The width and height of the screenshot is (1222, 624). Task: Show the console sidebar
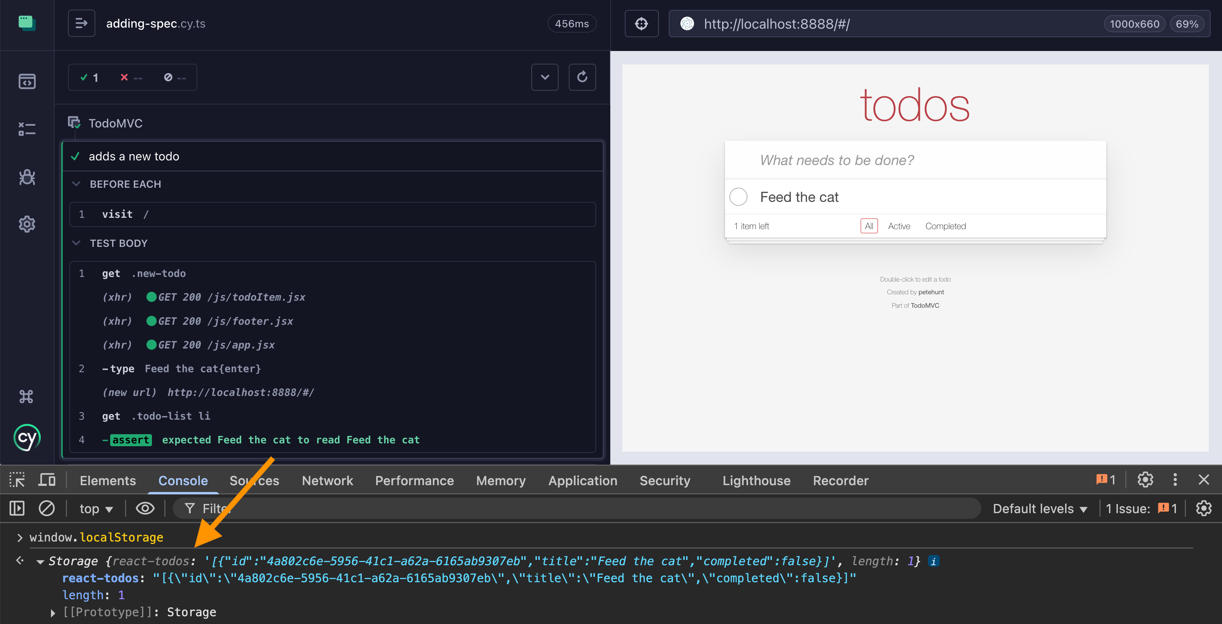click(x=17, y=508)
